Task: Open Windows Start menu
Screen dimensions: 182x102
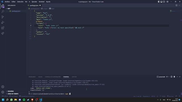Action: [x=3, y=100]
